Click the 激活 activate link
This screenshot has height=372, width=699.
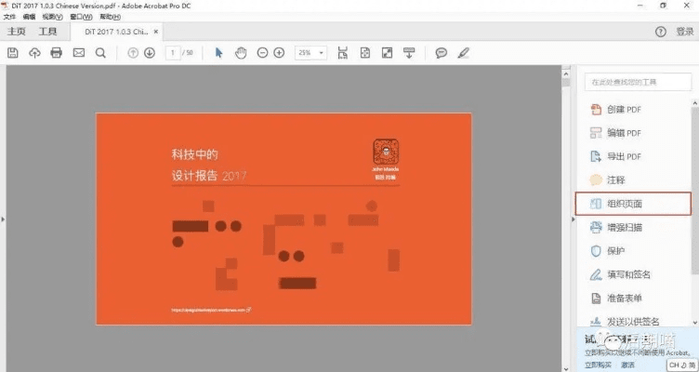click(627, 365)
